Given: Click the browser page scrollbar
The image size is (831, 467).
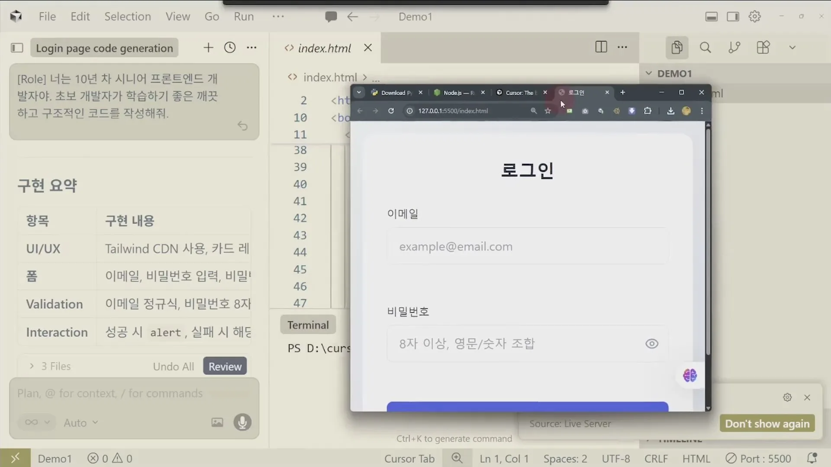Looking at the screenshot, I should point(708,242).
